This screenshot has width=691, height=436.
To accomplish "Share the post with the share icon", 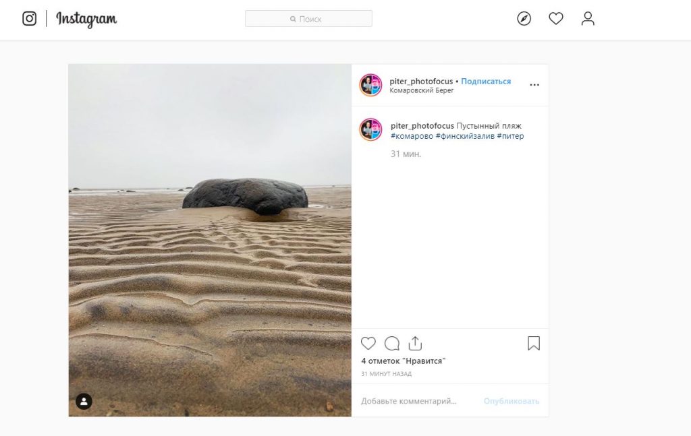I will [415, 343].
